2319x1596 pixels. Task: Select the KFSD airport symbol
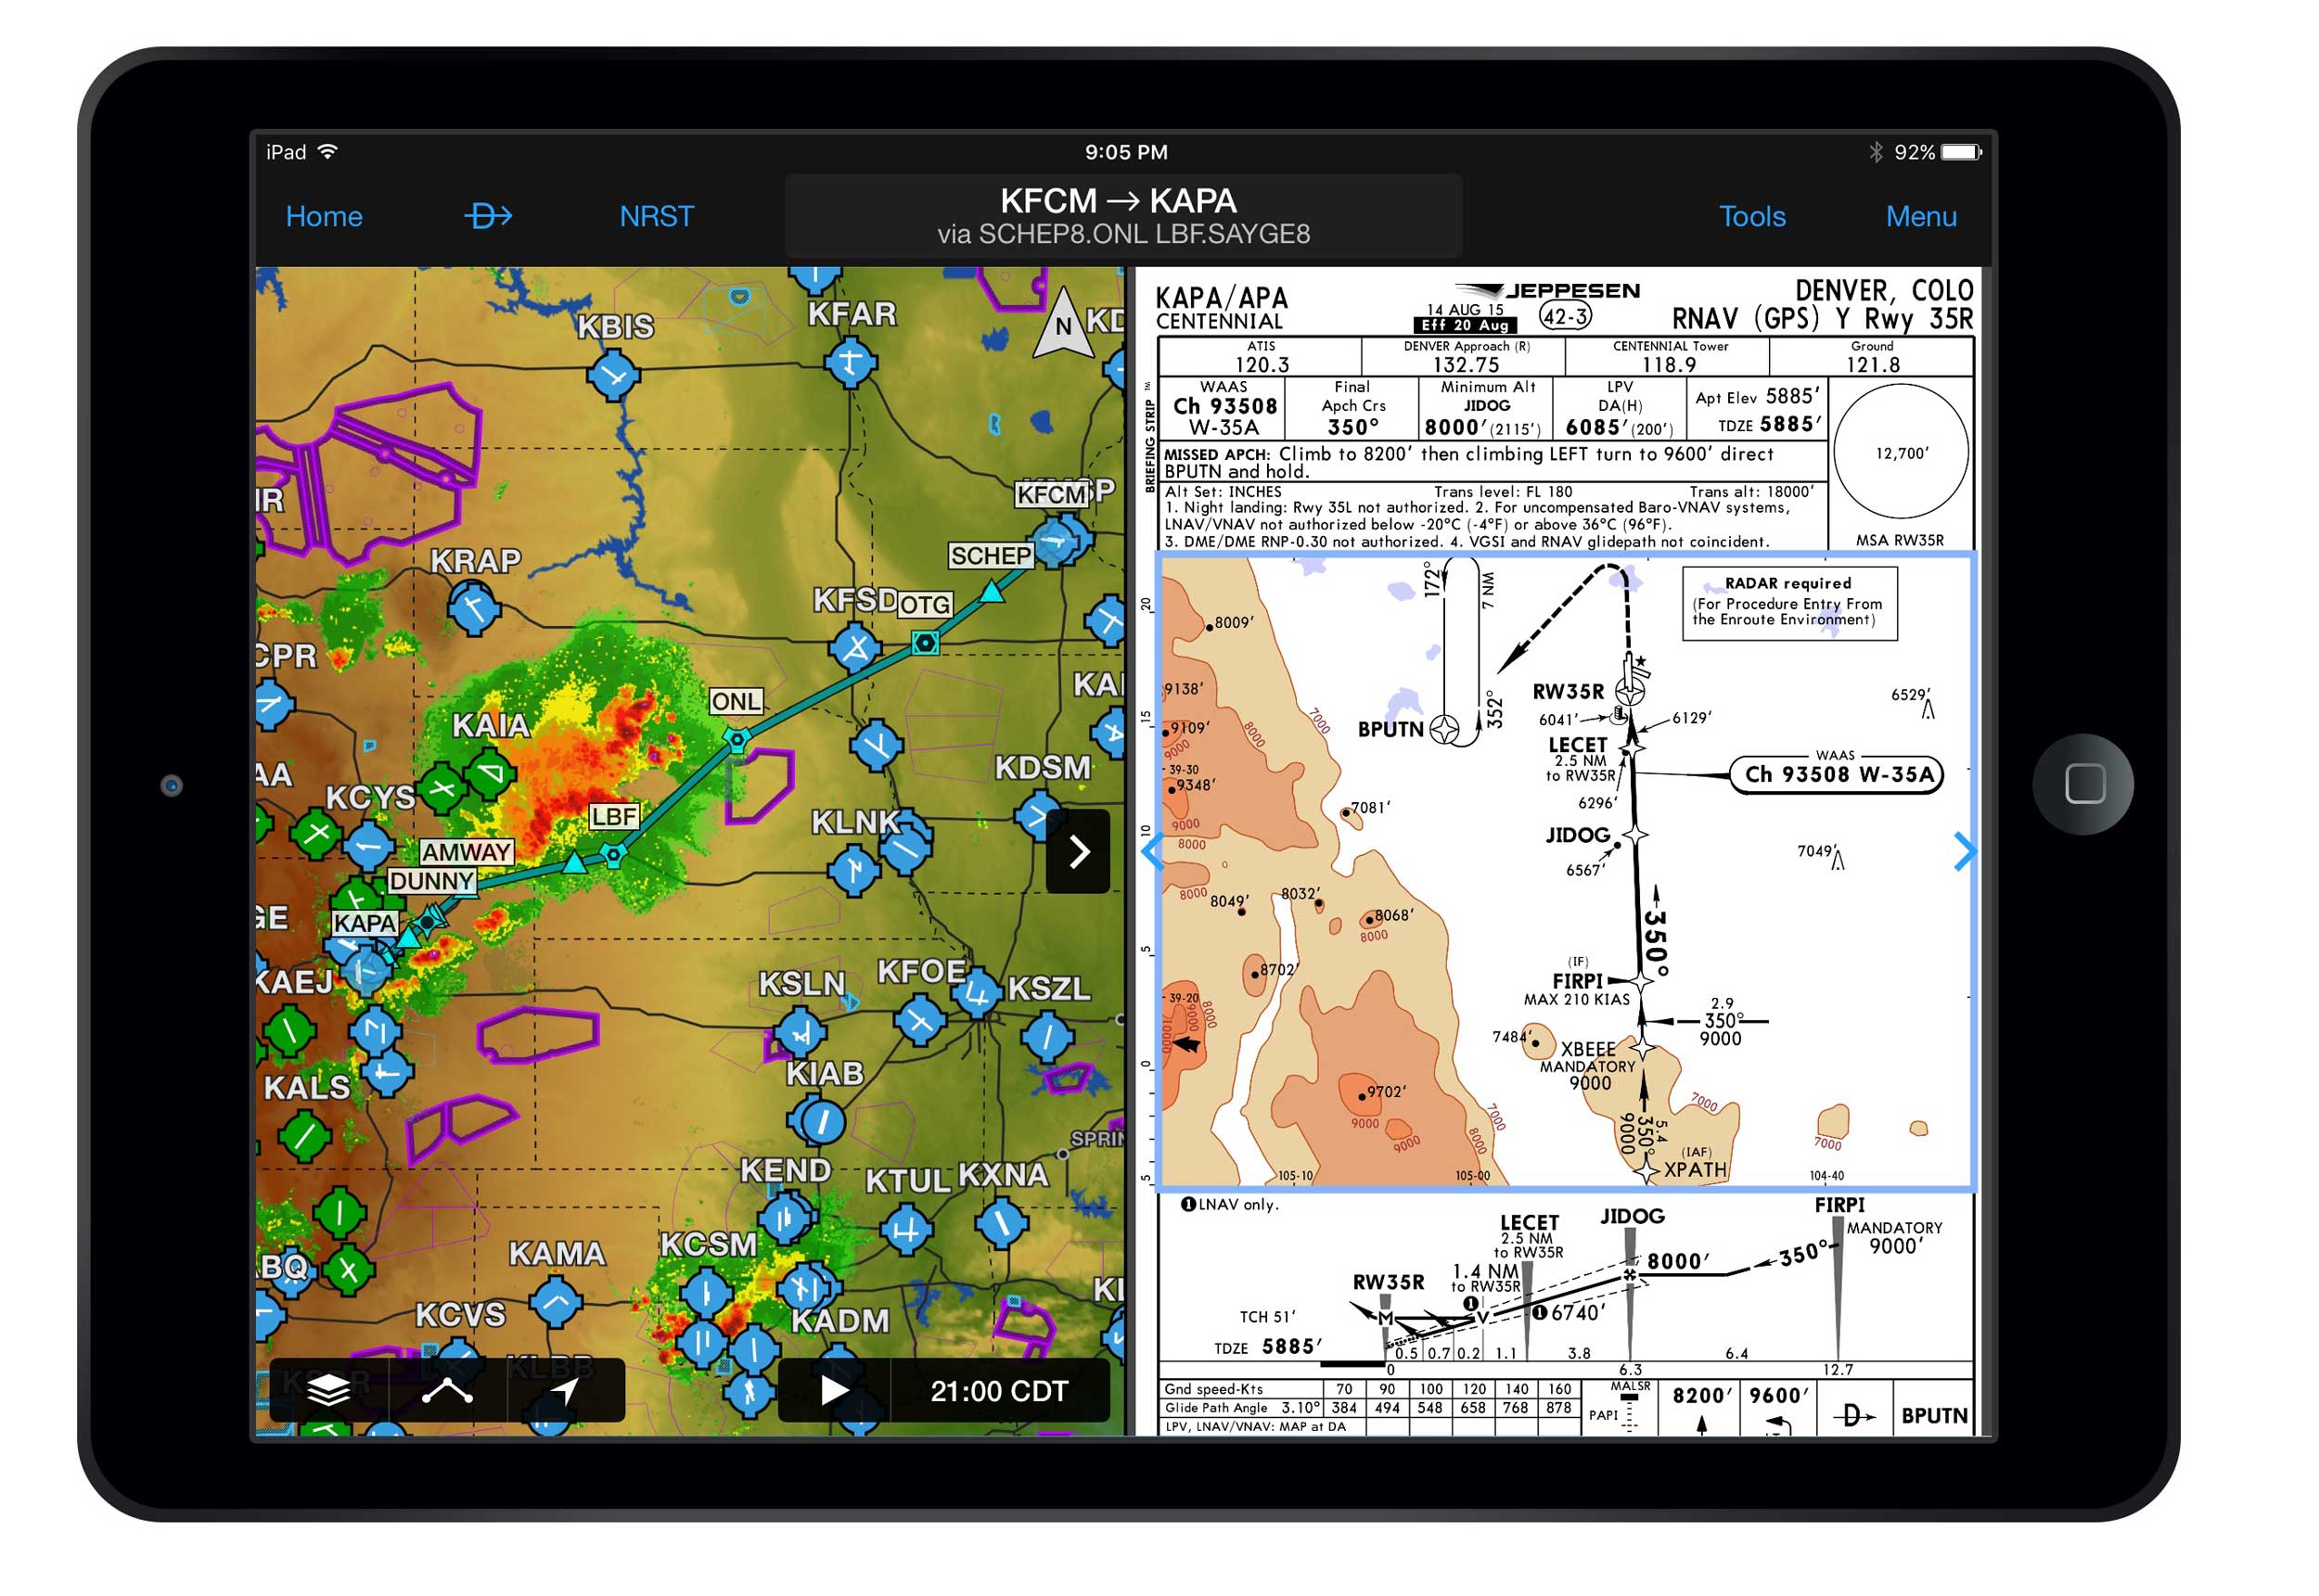pyautogui.click(x=855, y=649)
